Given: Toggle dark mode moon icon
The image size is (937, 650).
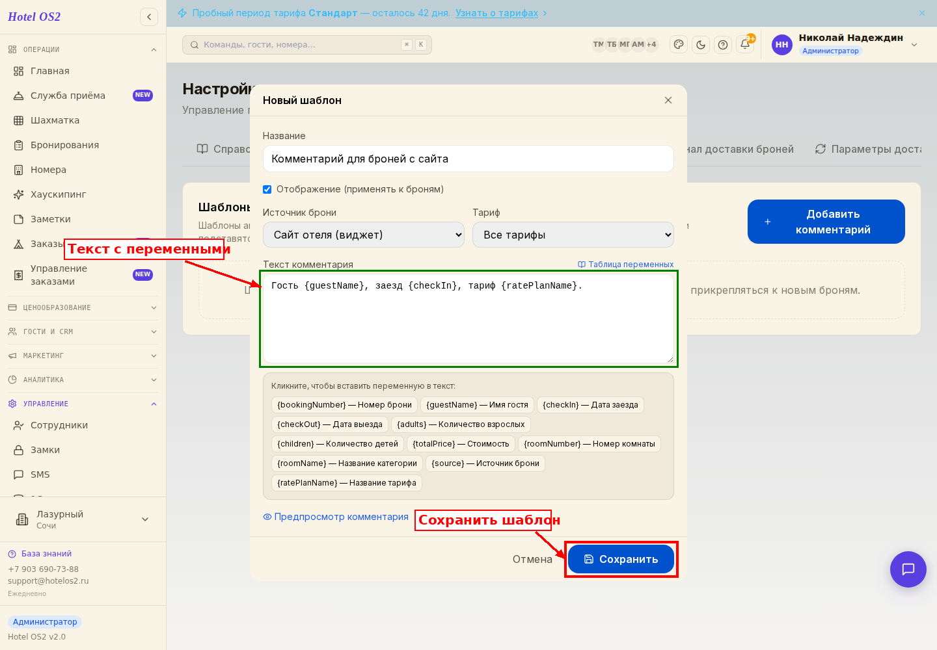Looking at the screenshot, I should coord(701,45).
